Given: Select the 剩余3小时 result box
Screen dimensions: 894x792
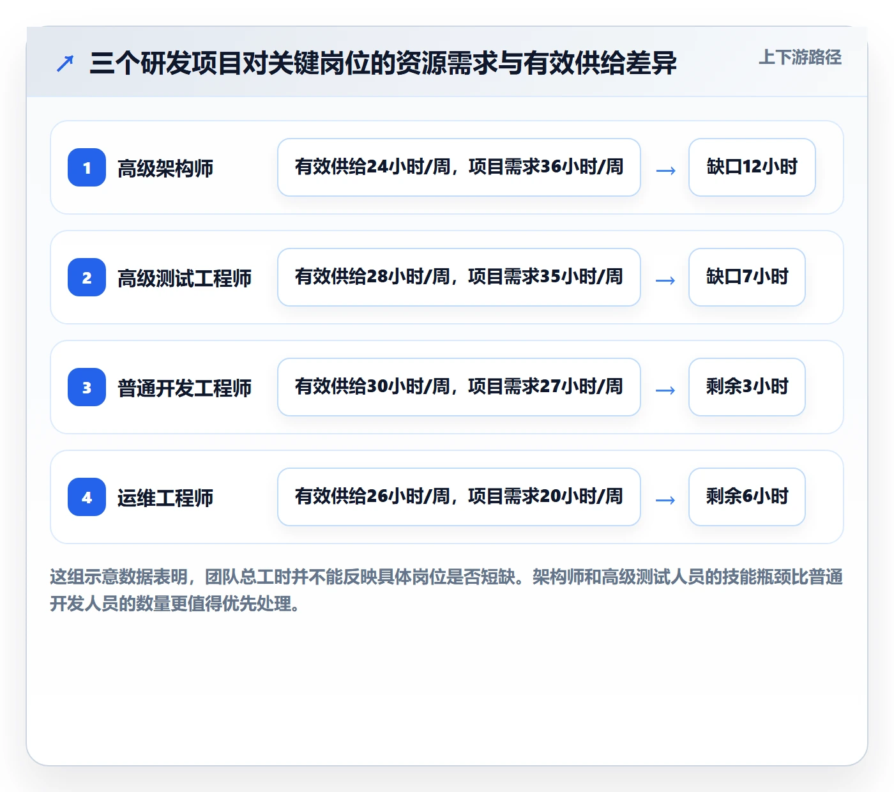Looking at the screenshot, I should 747,387.
